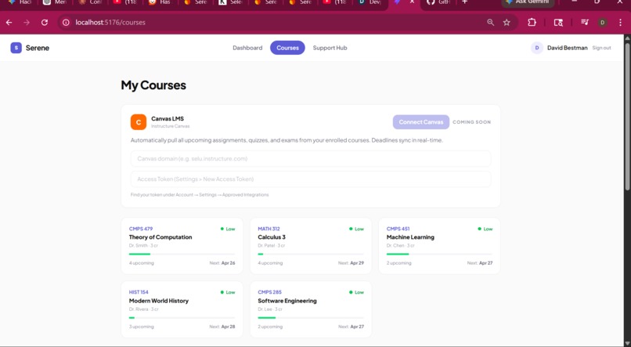The height and width of the screenshot is (347, 631).
Task: Click the token hint text under Access Token
Action: 200,195
